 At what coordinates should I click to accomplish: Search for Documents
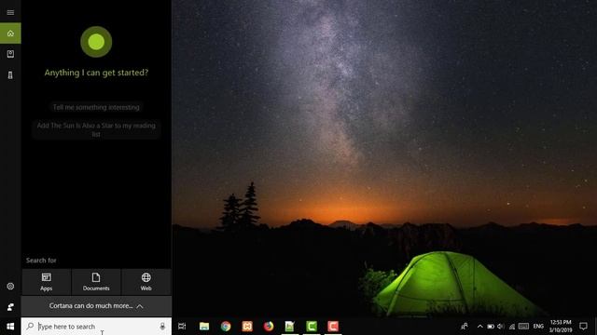tap(96, 282)
